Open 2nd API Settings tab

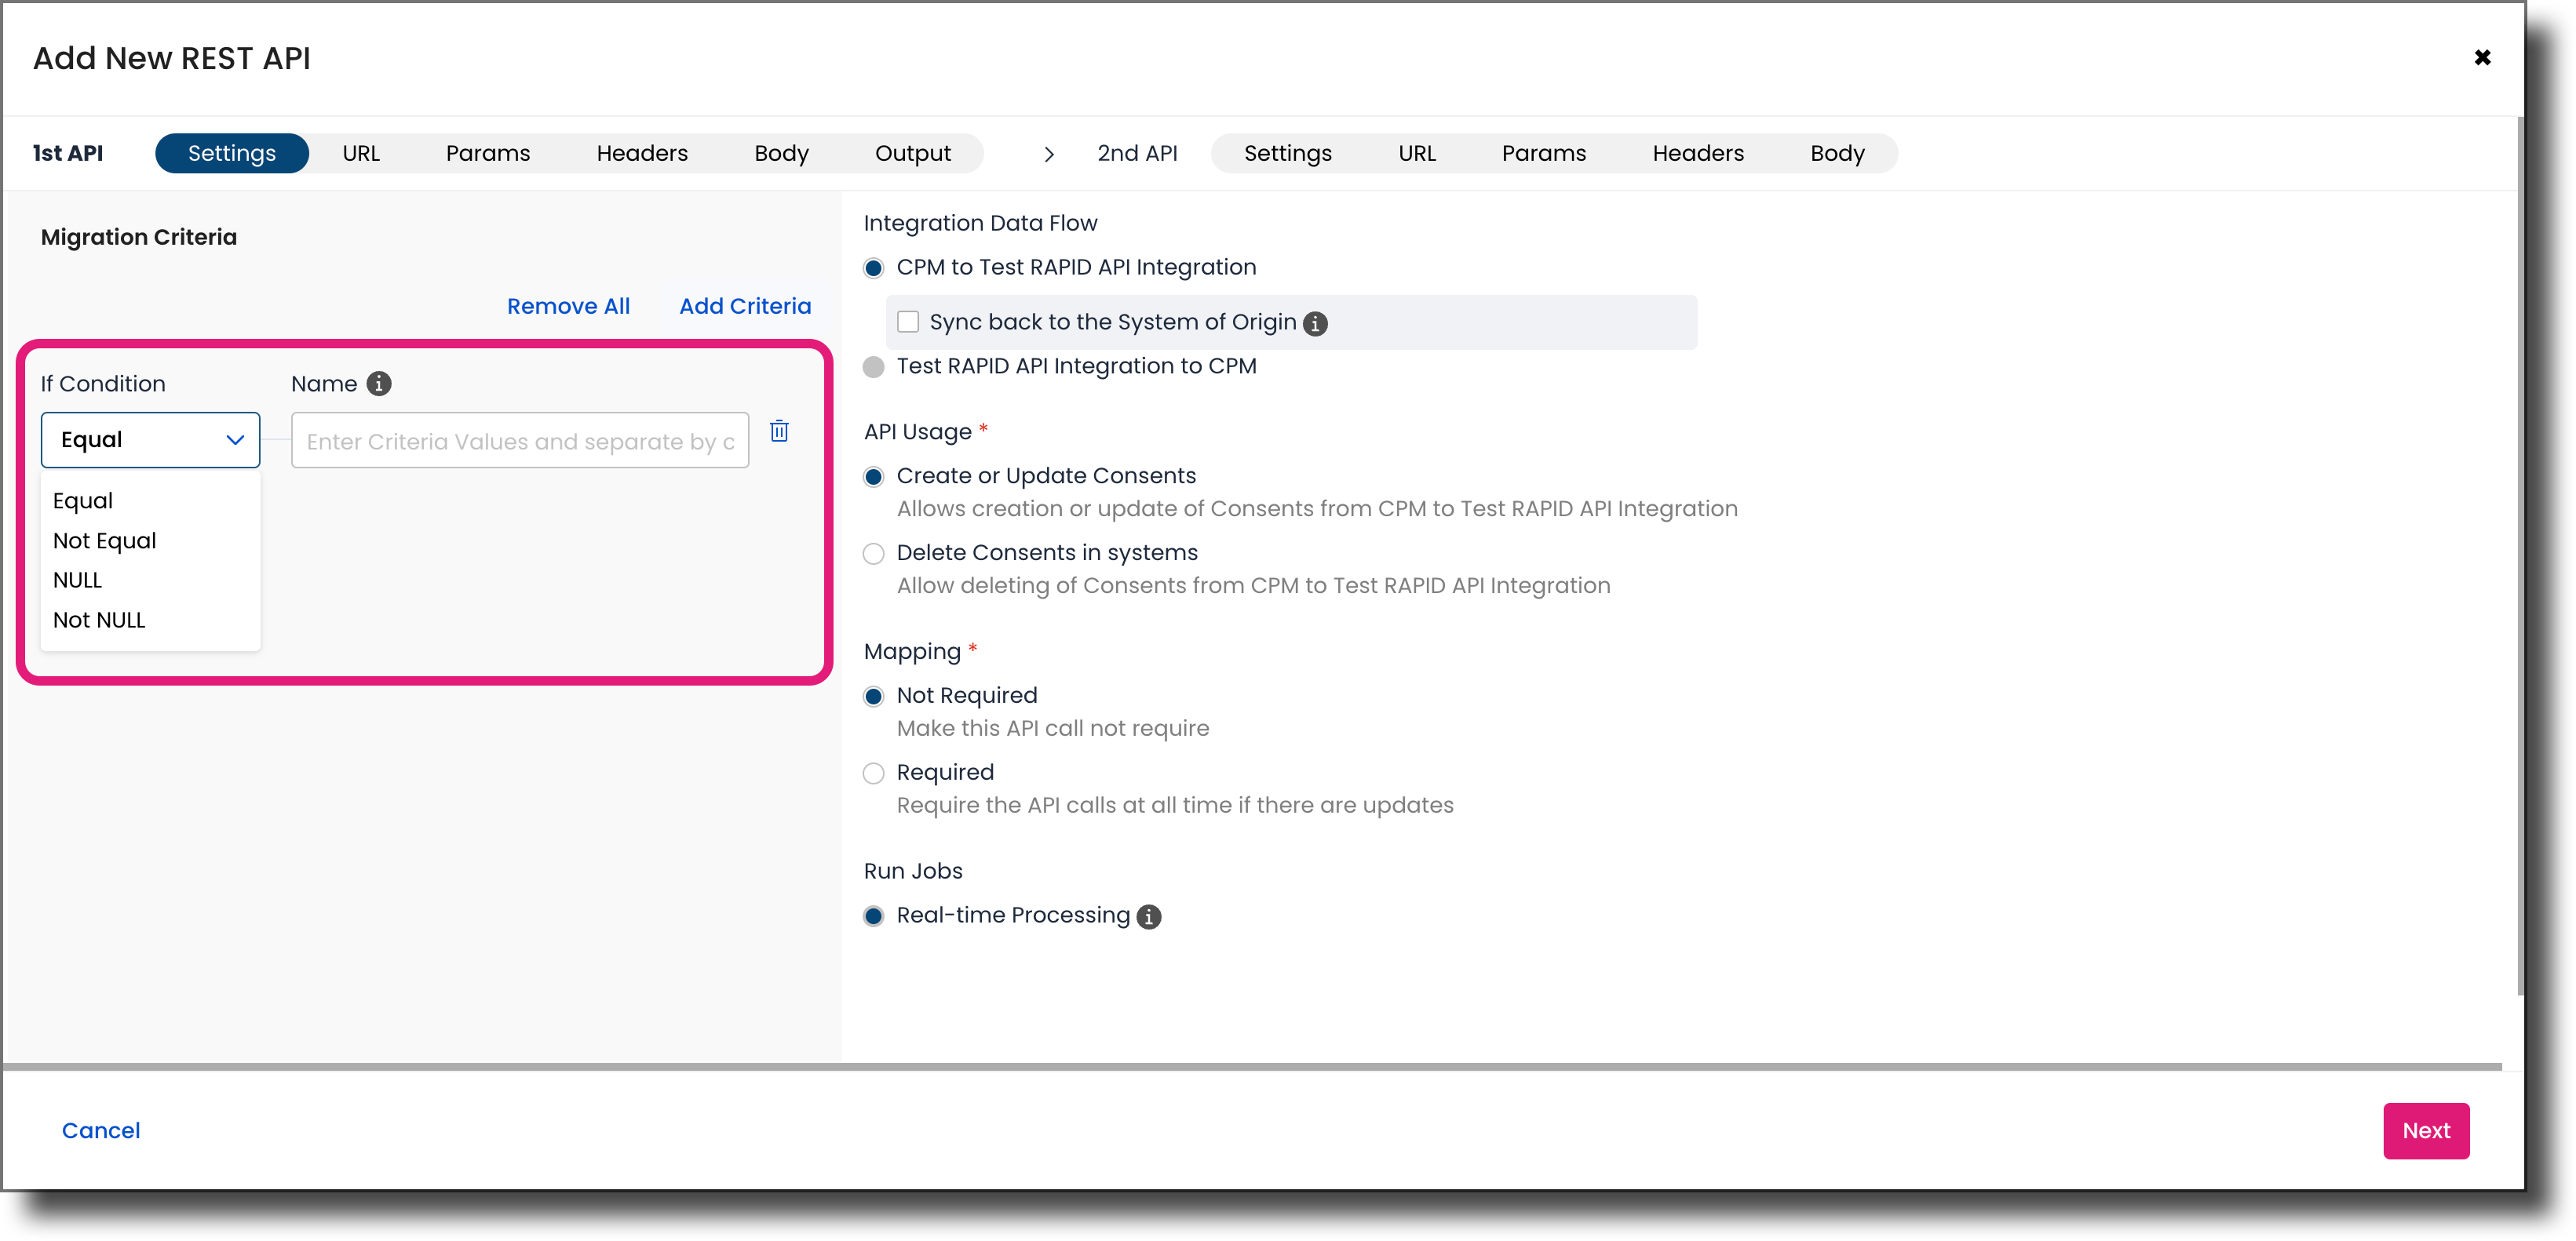(1288, 153)
